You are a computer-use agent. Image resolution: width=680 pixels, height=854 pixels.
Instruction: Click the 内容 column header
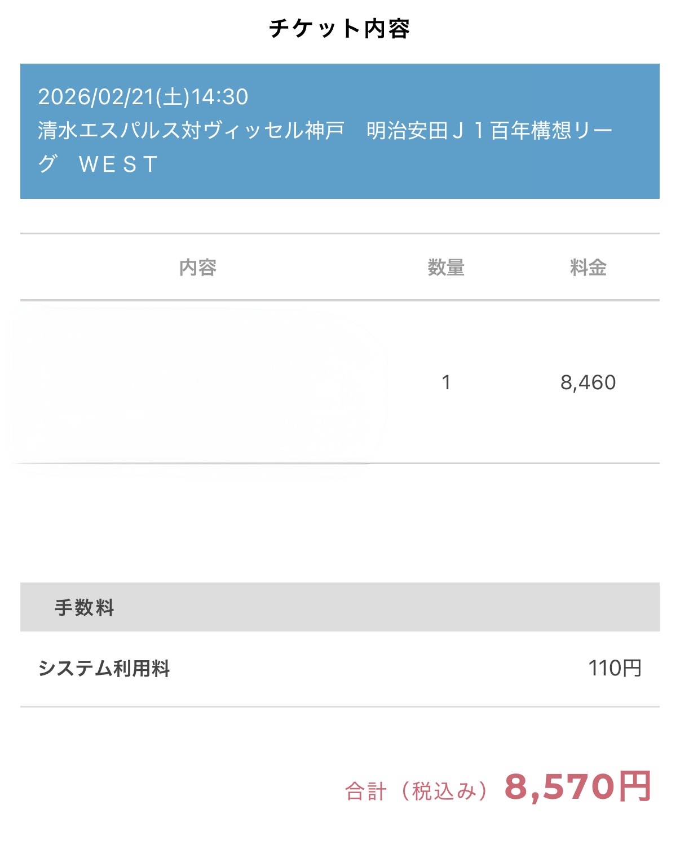pyautogui.click(x=197, y=268)
